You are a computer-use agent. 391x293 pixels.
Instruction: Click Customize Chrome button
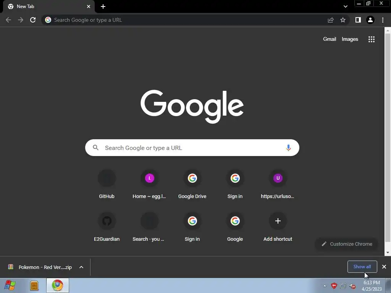[x=347, y=244]
